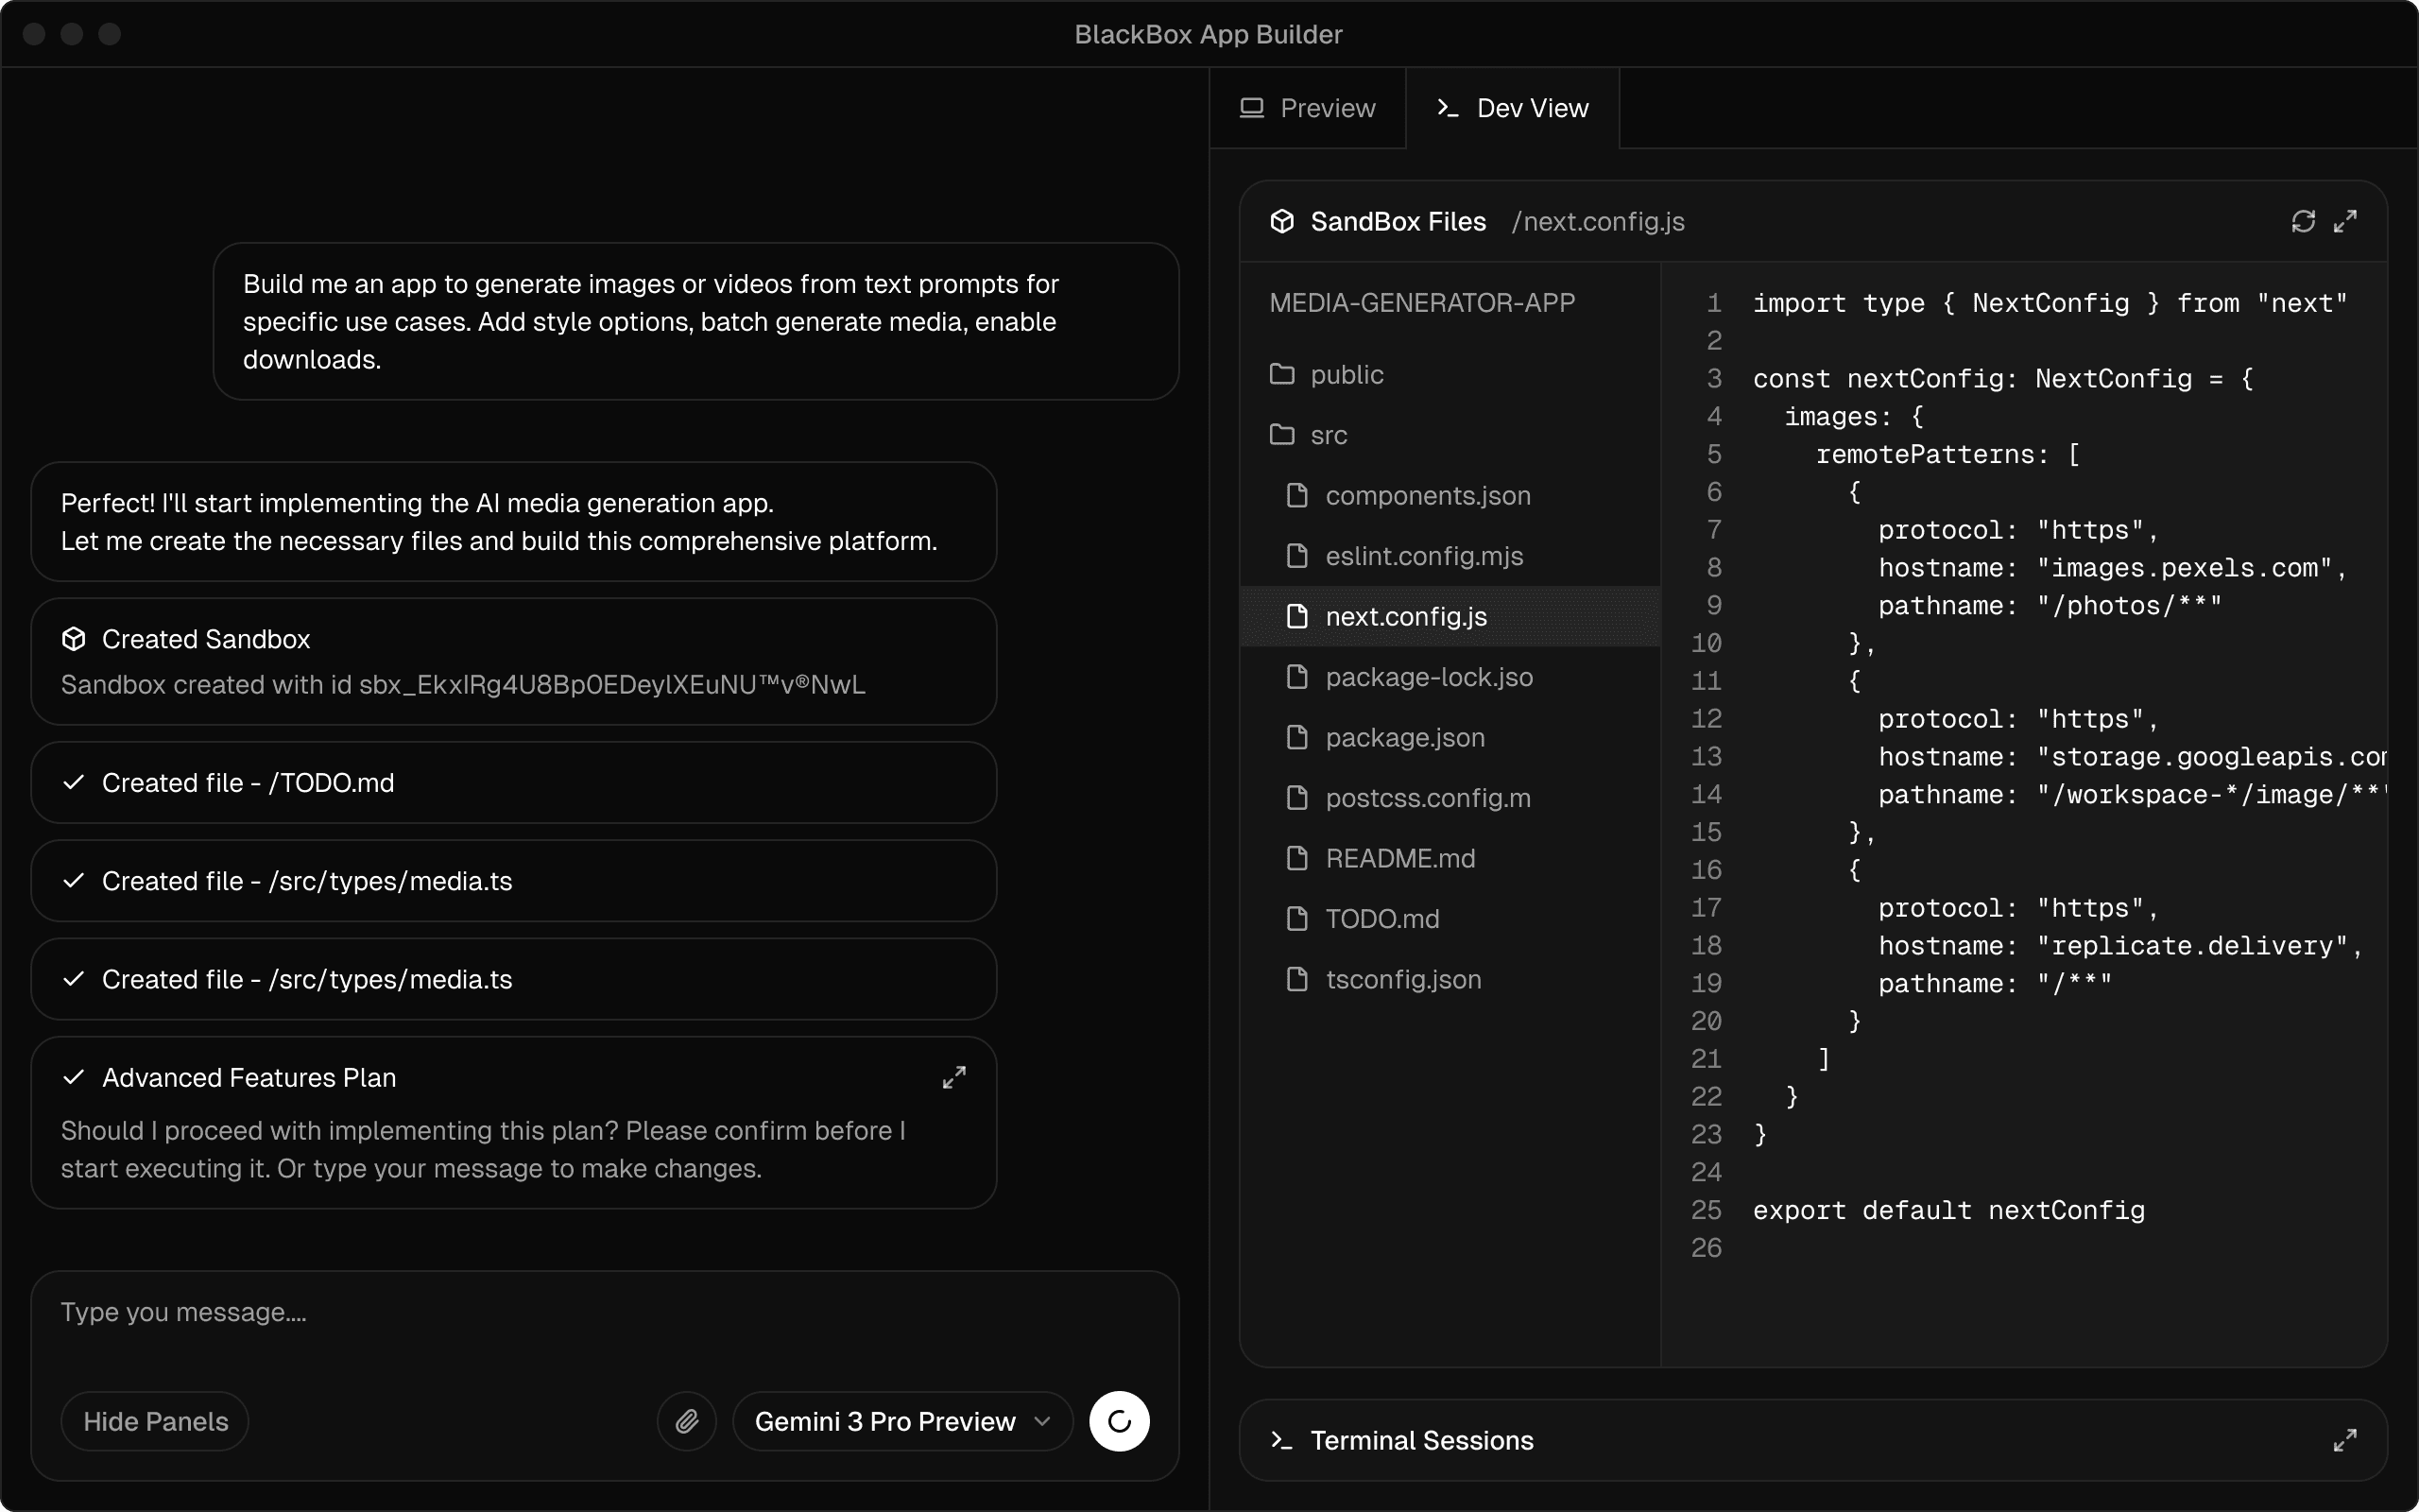Open README.md file icon in the tree
Image resolution: width=2419 pixels, height=1512 pixels.
coord(1296,859)
